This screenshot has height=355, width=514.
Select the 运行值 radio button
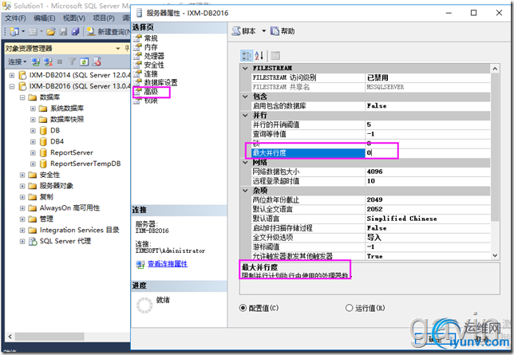[x=349, y=308]
